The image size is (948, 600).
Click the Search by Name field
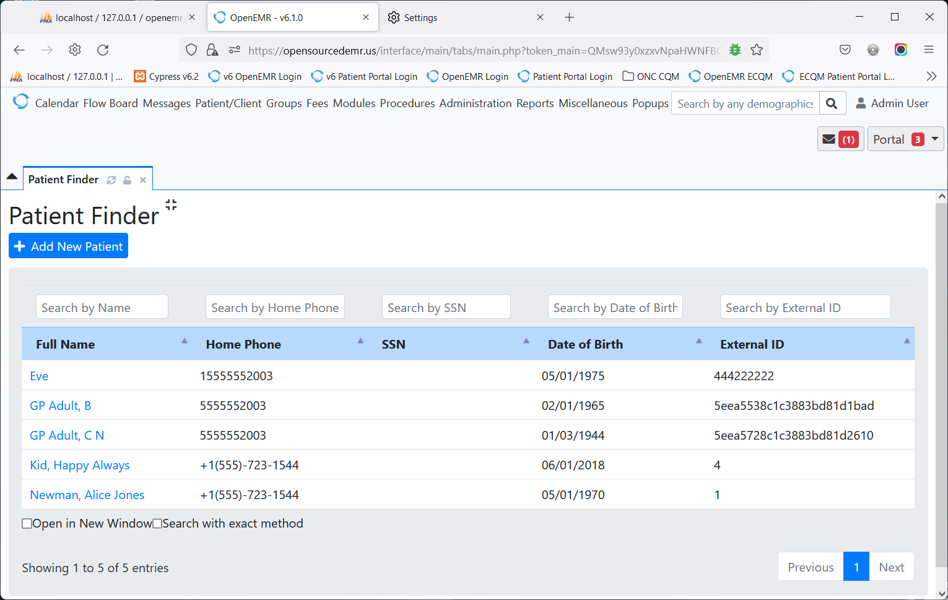click(x=102, y=307)
